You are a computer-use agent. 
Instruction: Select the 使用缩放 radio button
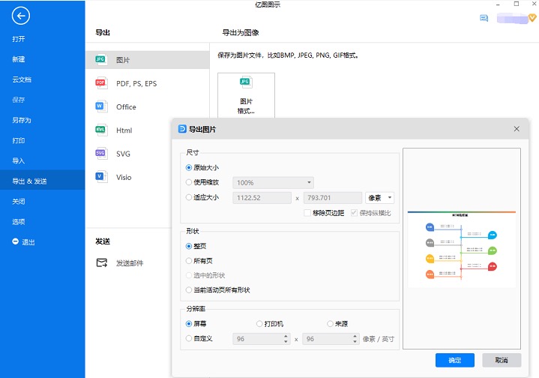(x=189, y=182)
